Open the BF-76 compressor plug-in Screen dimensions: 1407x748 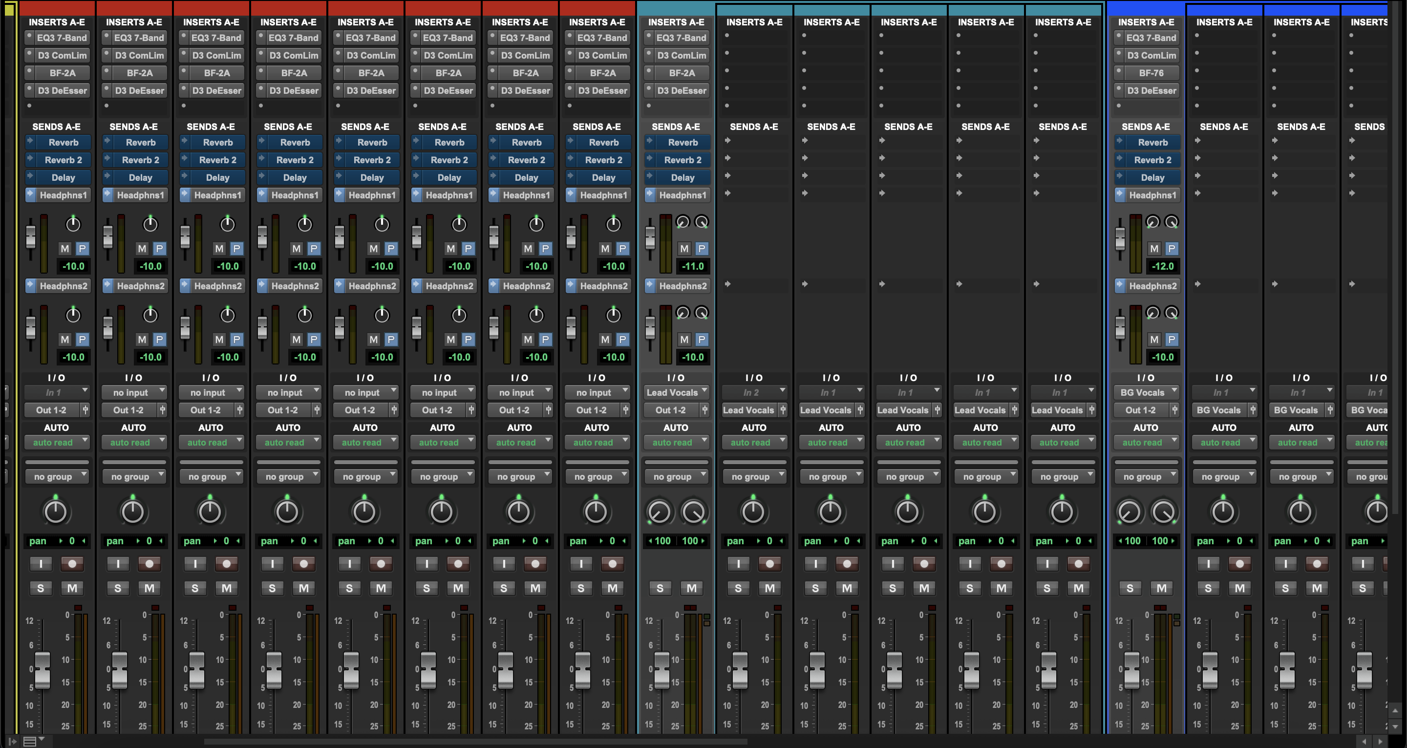click(1151, 72)
